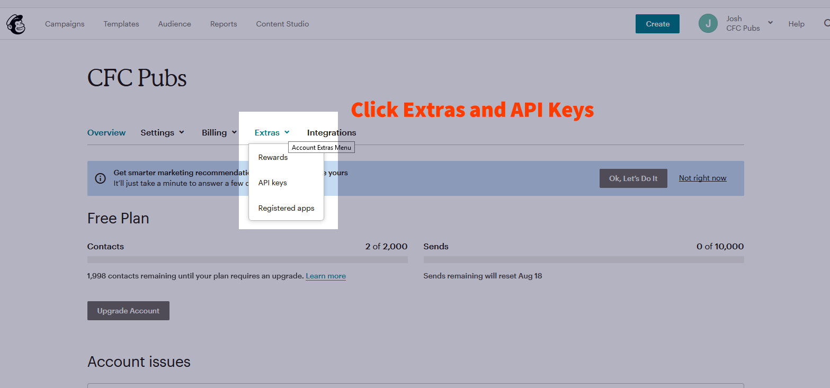The width and height of the screenshot is (830, 388).
Task: Click the '2 of 2,000' contacts count
Action: (x=386, y=246)
